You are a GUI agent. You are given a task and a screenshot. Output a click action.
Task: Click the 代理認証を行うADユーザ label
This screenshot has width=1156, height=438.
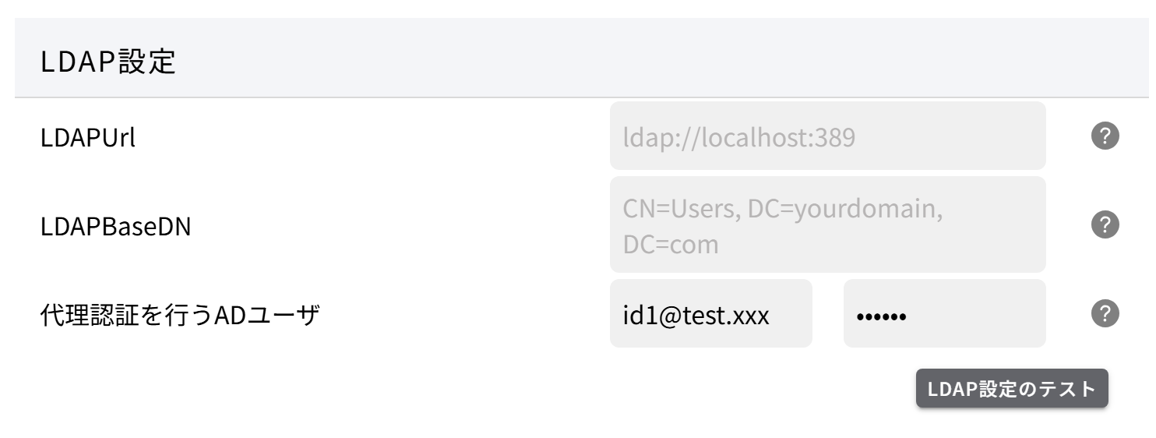click(180, 316)
